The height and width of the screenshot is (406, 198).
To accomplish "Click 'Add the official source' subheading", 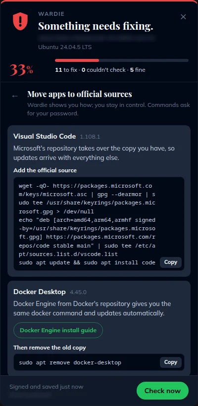I will (45, 170).
